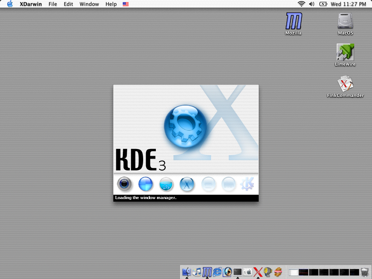Open Preview from the Dock

pos(227,272)
